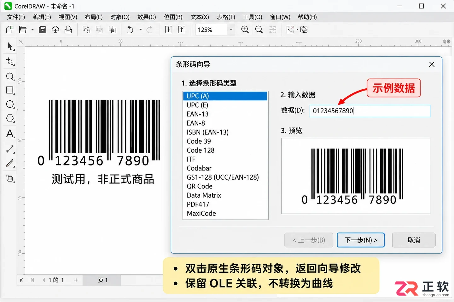The width and height of the screenshot is (454, 302).
Task: Expand the 125% zoom level dropdown
Action: [x=231, y=30]
